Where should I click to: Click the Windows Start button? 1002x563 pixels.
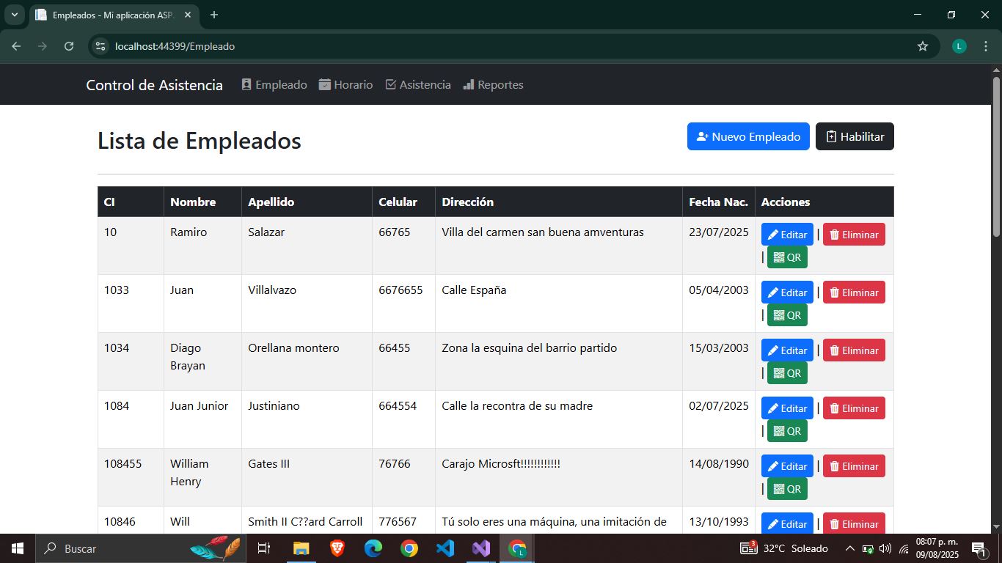coord(17,548)
